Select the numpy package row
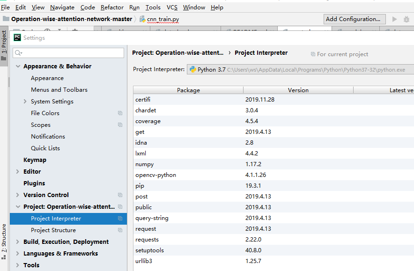414x271 pixels. coord(274,164)
